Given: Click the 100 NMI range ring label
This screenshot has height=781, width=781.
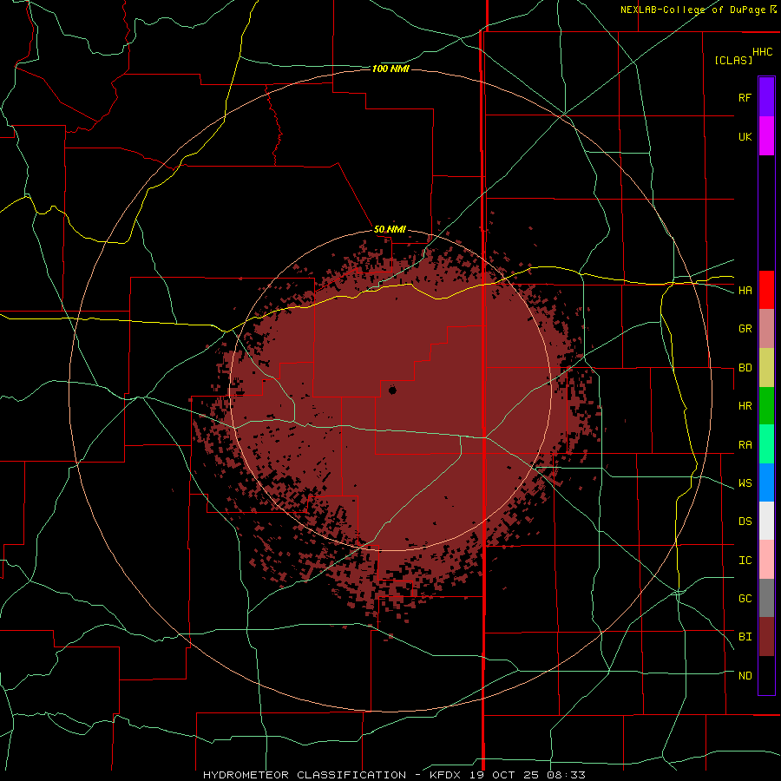Looking at the screenshot, I should 390,69.
